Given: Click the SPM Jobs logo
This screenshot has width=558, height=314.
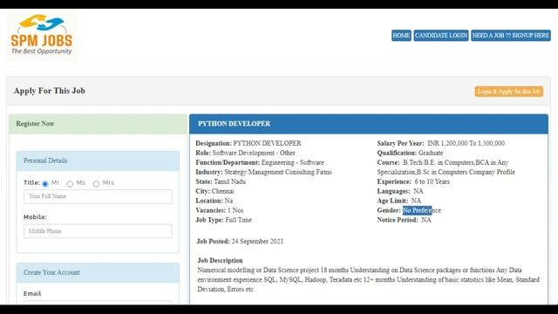Looking at the screenshot, I should [x=42, y=35].
